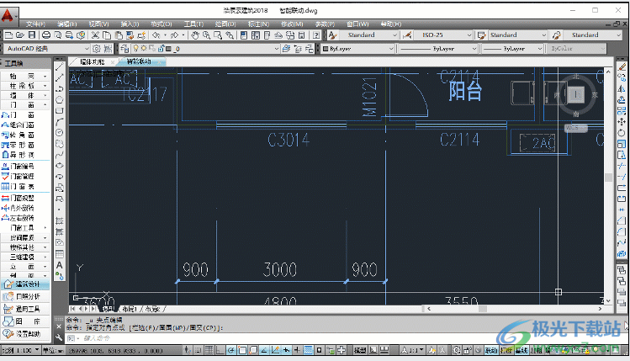
Task: Expand the 墙体 section in tool panel
Action: 25,95
